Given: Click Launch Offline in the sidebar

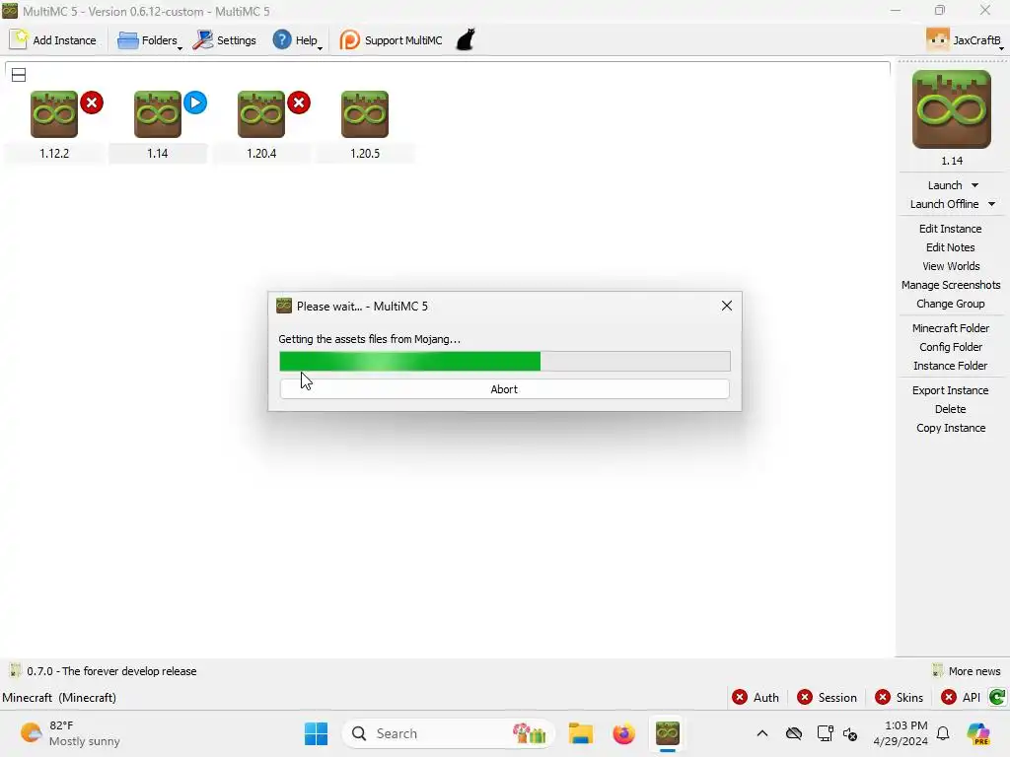Looking at the screenshot, I should click(x=944, y=204).
